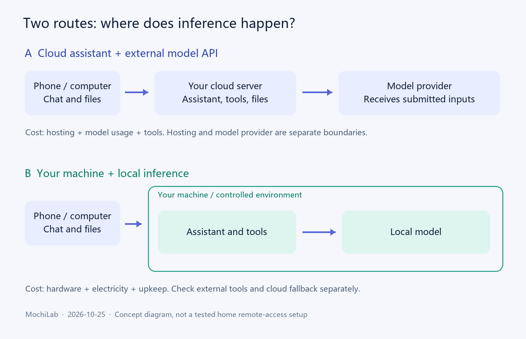Image resolution: width=526 pixels, height=339 pixels.
Task: Select heading "A Cloud assistant + external model API"
Action: 121,53
